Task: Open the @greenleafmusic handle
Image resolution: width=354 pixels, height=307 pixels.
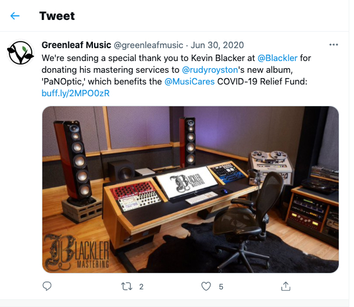Action: [x=148, y=45]
